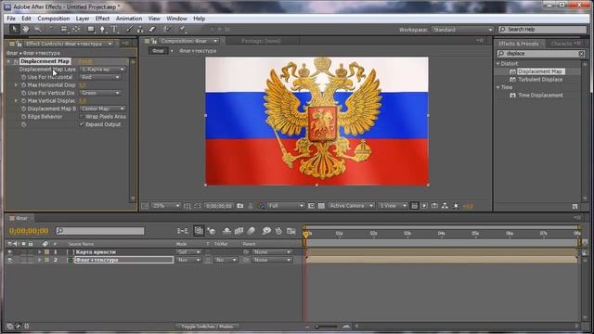Toggle Wrap Pixels Around checkbox

82,117
